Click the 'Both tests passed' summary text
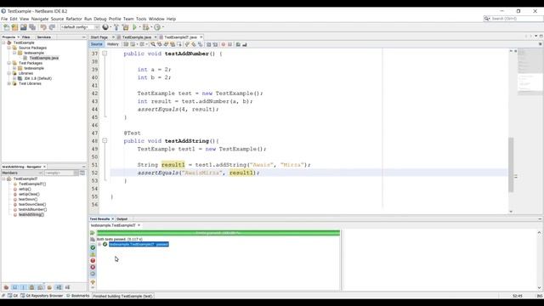Image resolution: width=544 pixels, height=306 pixels. click(x=119, y=239)
